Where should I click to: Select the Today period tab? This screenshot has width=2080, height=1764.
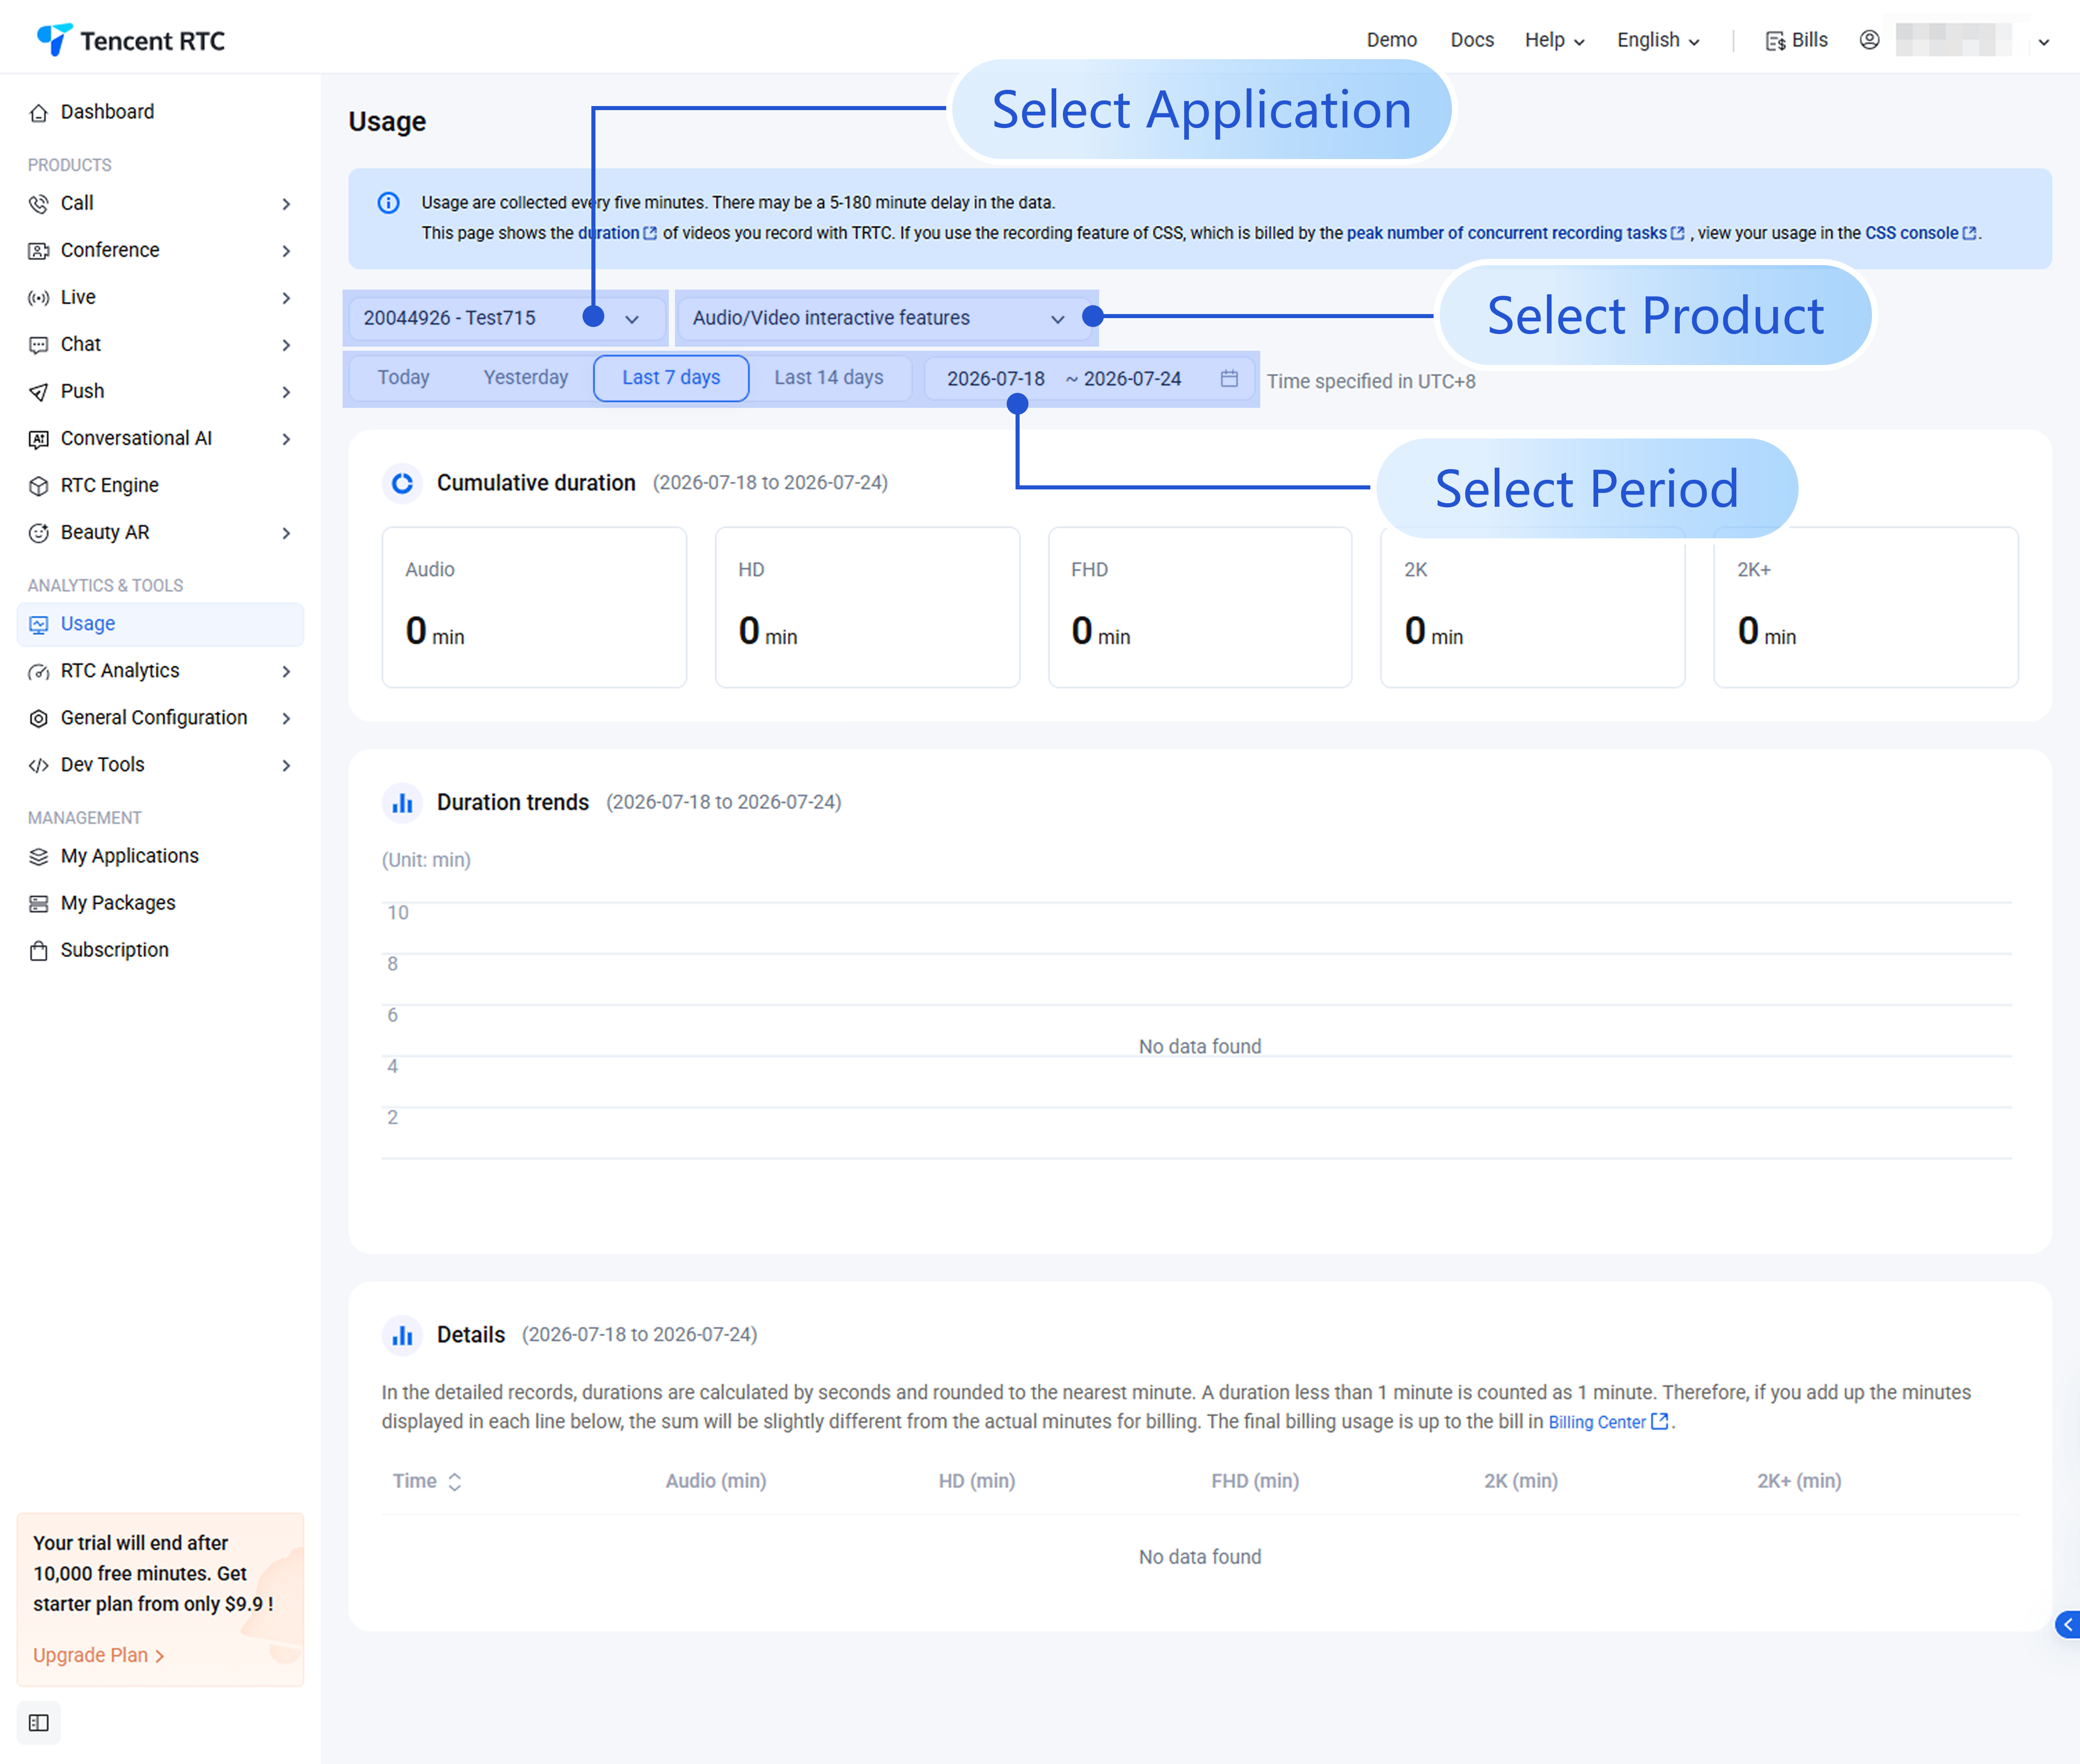403,378
